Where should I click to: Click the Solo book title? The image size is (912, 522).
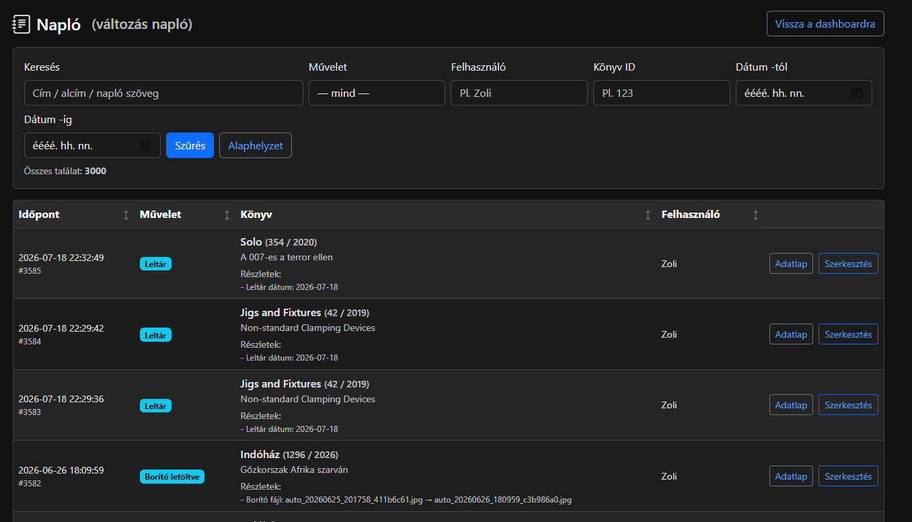pos(251,241)
